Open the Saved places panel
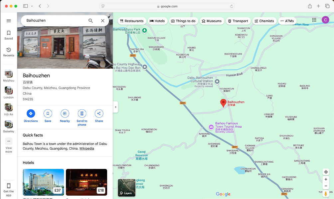Screen dimensions: 334x199 pyautogui.click(x=9, y=35)
